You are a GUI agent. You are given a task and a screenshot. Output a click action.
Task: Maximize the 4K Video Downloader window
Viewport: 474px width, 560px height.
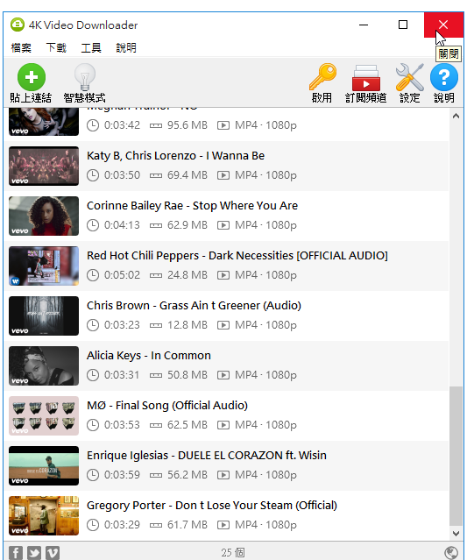[x=403, y=25]
